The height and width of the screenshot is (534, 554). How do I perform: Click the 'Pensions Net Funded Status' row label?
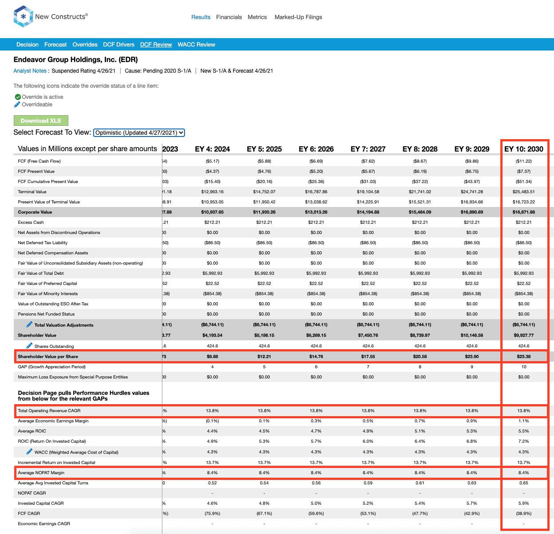pos(46,314)
